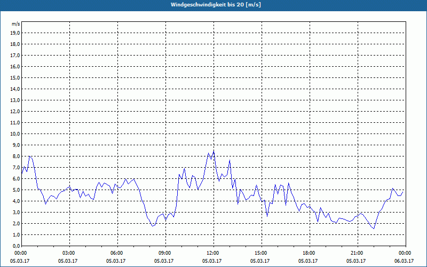Click the 11,0 y-axis value
This screenshot has width=427, height=267.
coord(15,123)
